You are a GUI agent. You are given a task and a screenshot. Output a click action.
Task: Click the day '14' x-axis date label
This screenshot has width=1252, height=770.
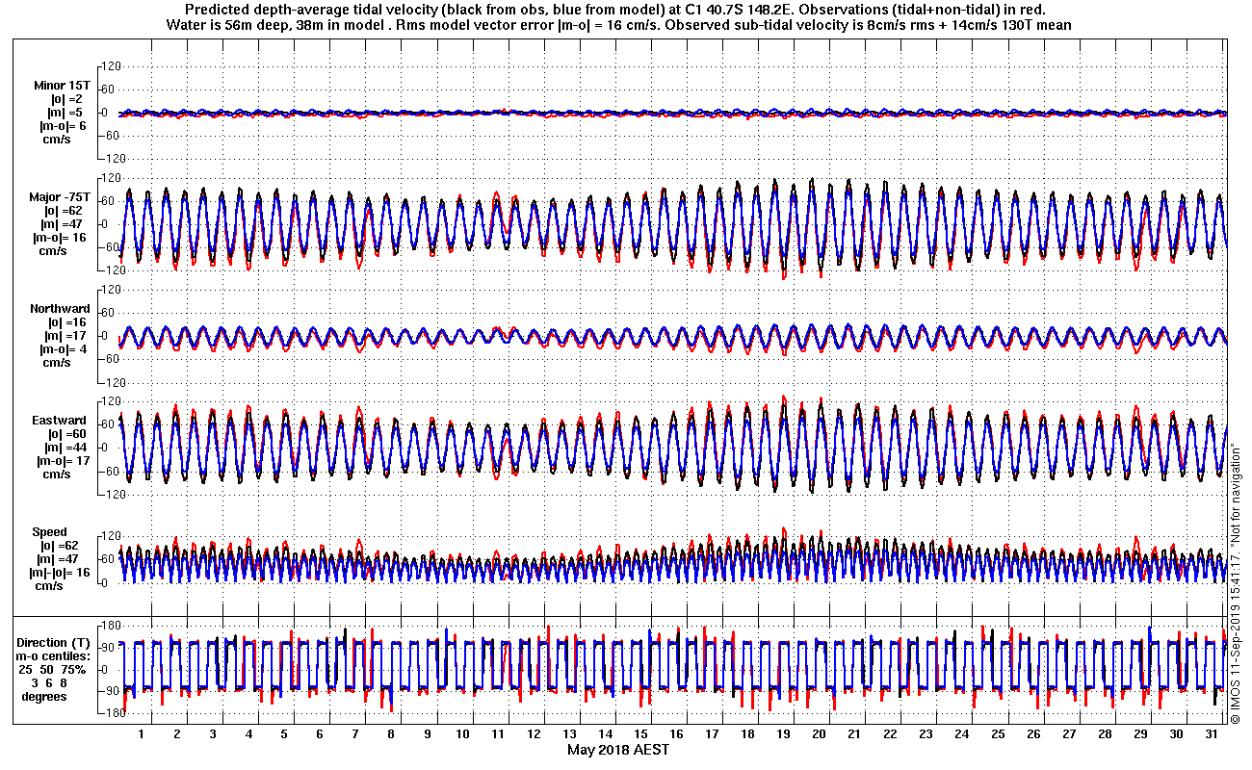tap(605, 734)
